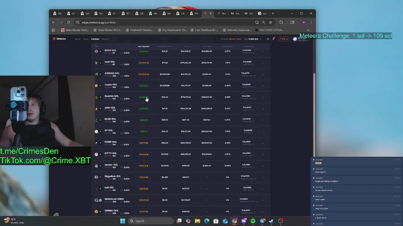The width and height of the screenshot is (403, 226).
Task: Swap price direction for BLOB / SOL
Action: (x=254, y=121)
